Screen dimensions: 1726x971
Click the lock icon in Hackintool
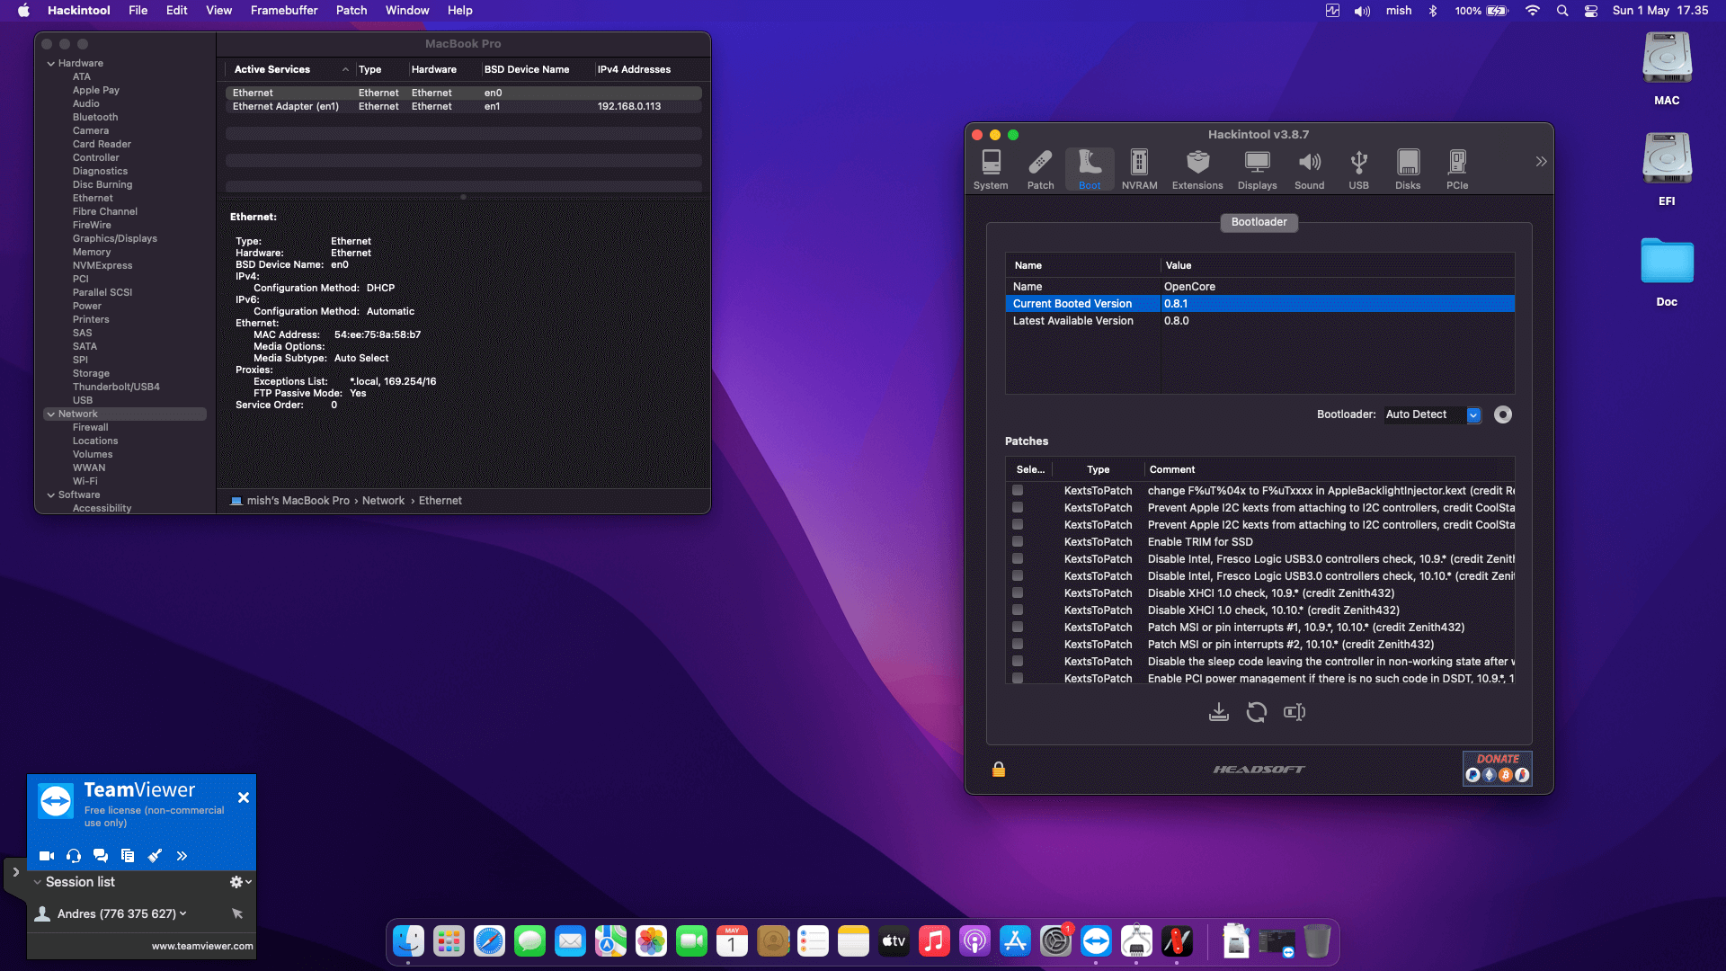tap(999, 770)
